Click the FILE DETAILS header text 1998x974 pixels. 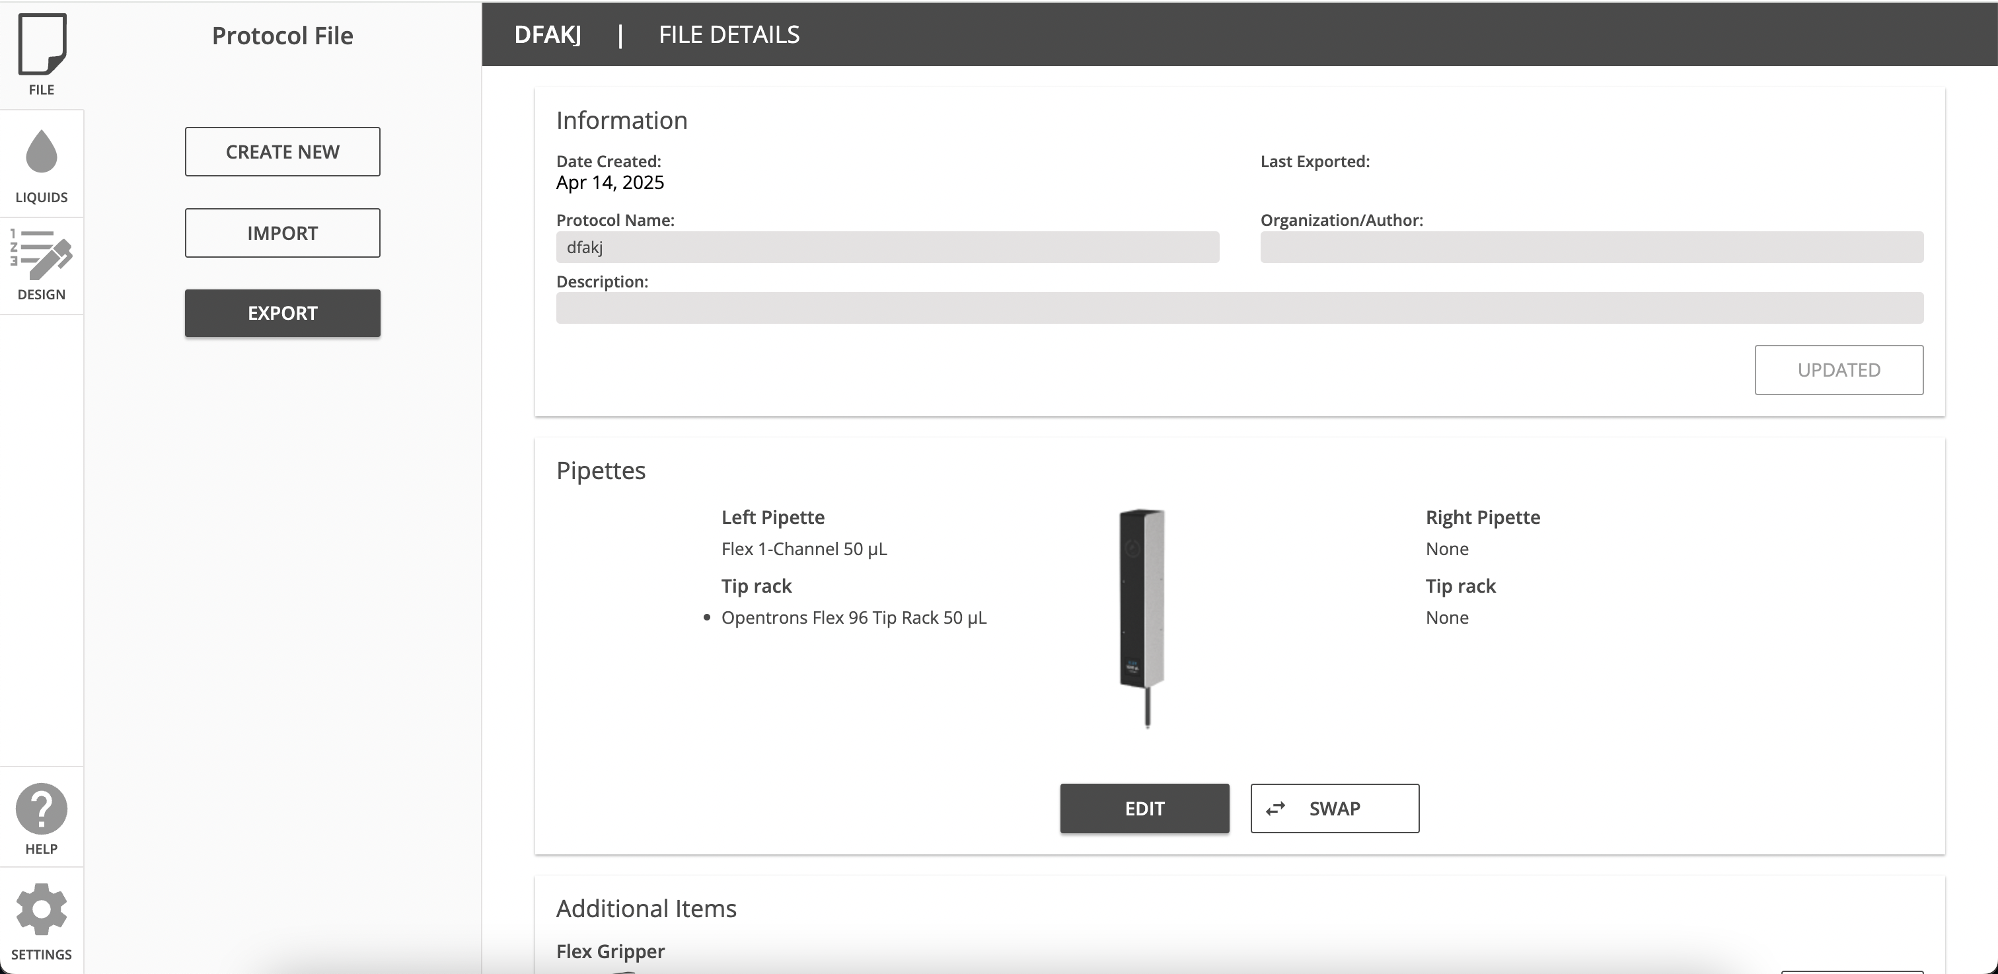click(729, 35)
